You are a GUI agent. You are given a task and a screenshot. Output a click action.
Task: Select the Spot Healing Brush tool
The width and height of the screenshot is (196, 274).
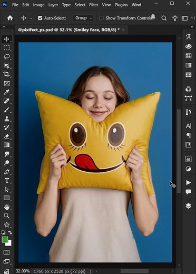(7, 101)
